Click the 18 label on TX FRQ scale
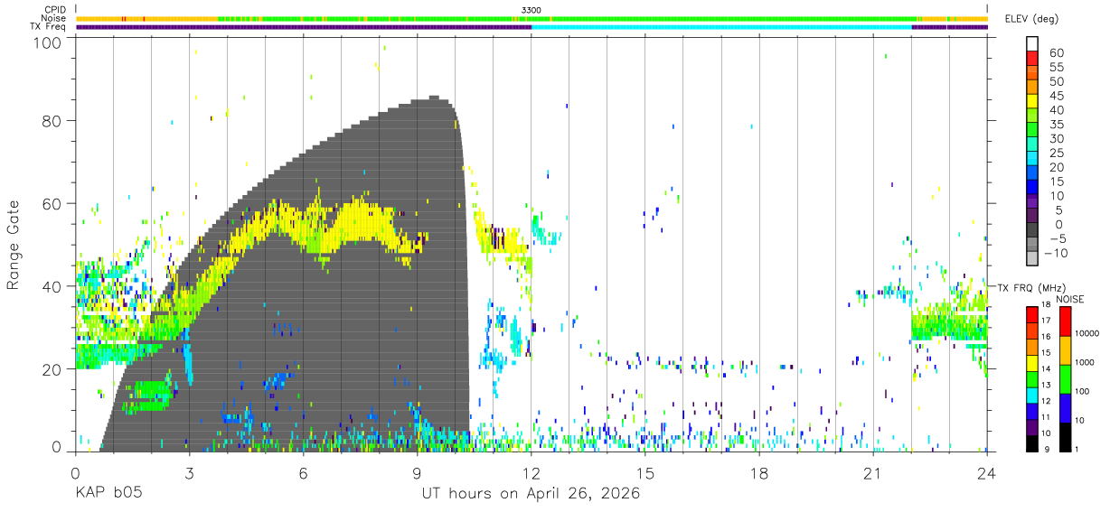This screenshot has width=1110, height=512. 1045,306
